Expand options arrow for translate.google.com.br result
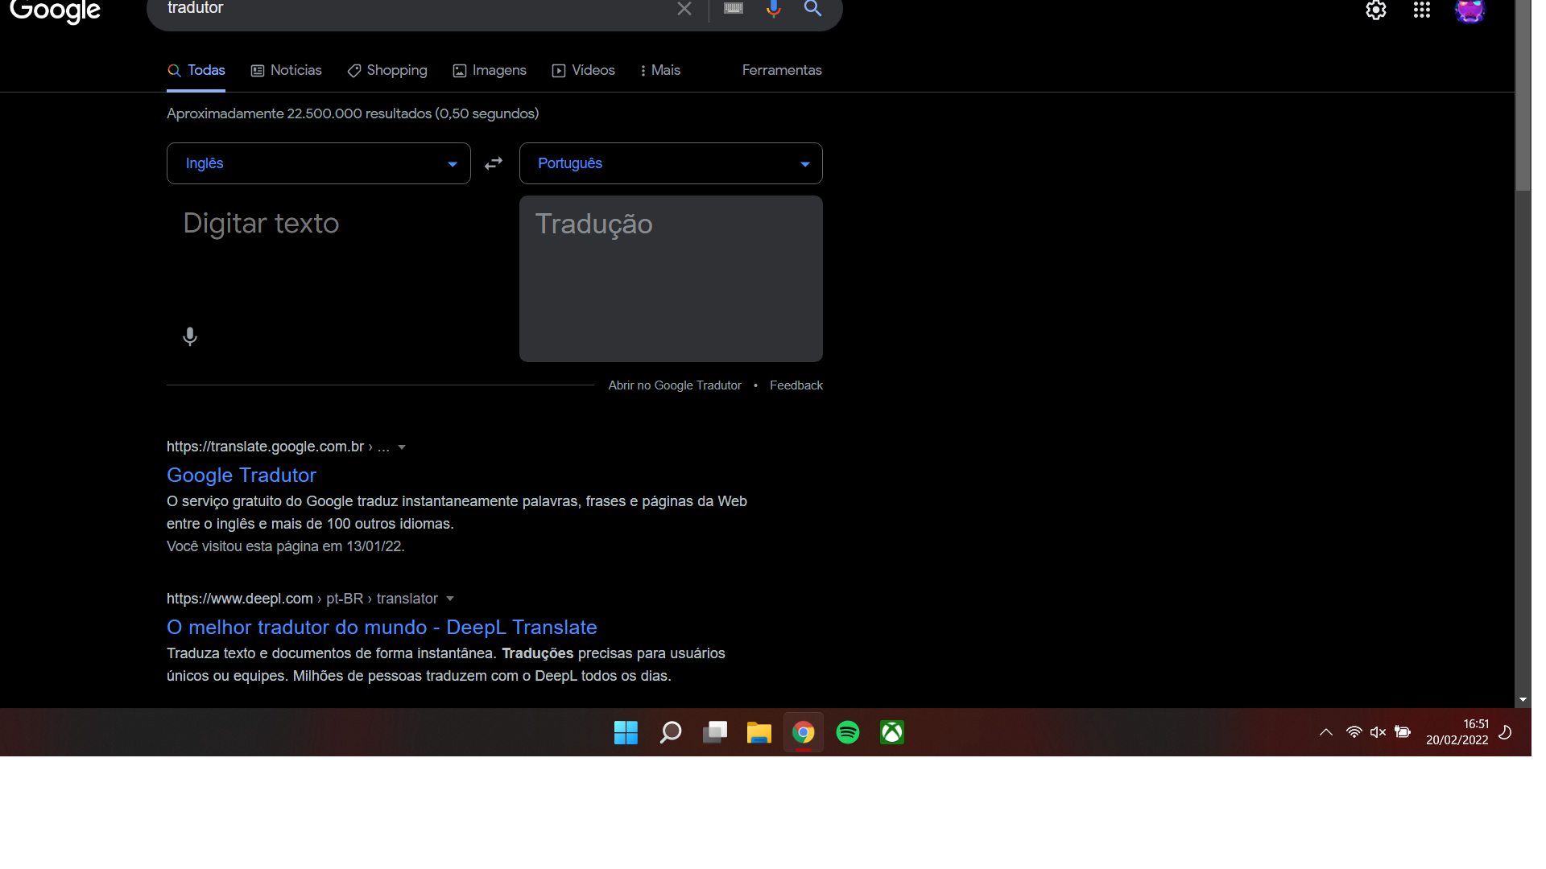Viewport: 1546px width, 869px height. pos(402,447)
